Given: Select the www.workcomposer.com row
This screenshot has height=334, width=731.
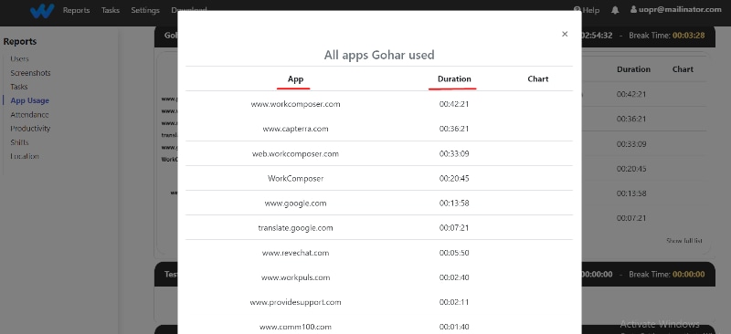Looking at the screenshot, I should (379, 104).
